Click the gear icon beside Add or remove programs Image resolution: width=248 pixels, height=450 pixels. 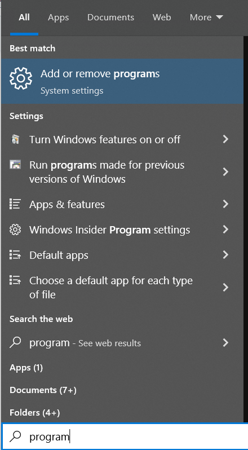tap(21, 79)
